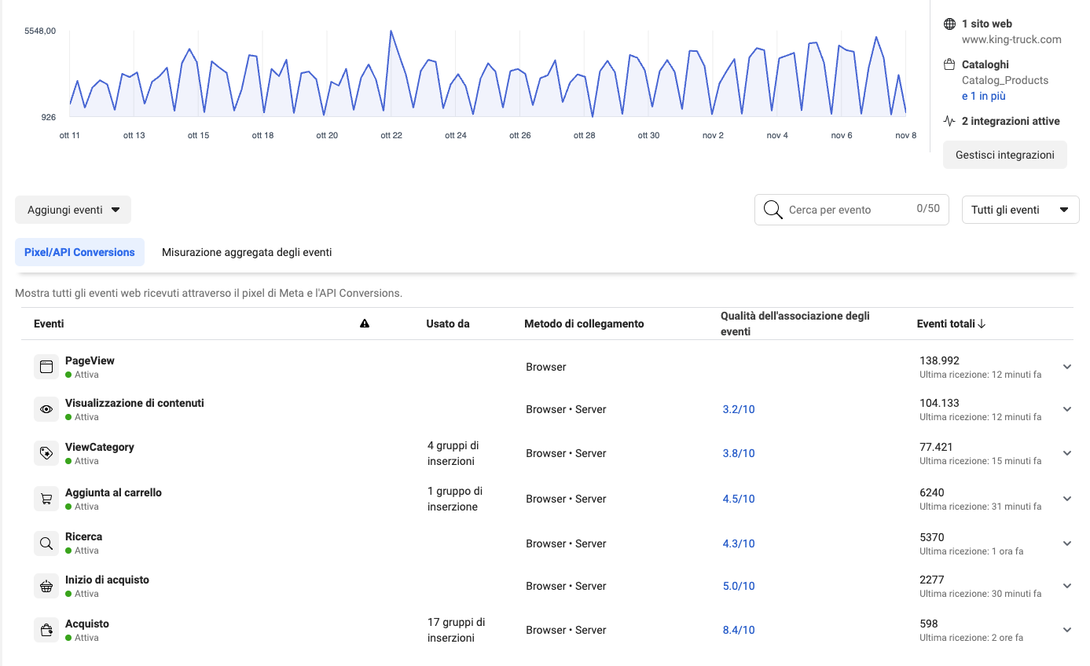Click the cart icon for Aggiunta al carrello

pos(46,499)
